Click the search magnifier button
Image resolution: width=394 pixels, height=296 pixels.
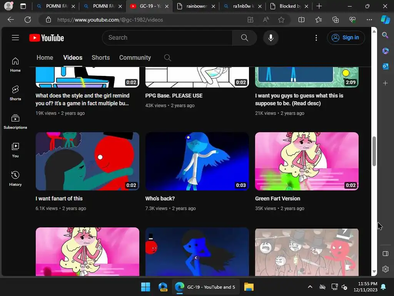point(244,38)
